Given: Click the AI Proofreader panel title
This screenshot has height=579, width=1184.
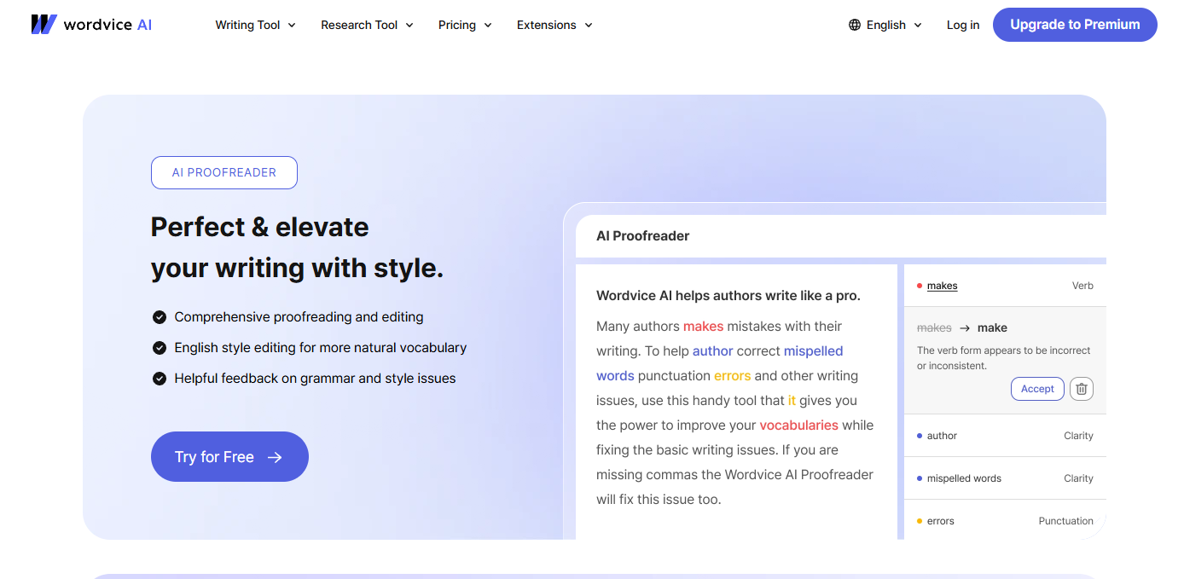Looking at the screenshot, I should (x=642, y=236).
